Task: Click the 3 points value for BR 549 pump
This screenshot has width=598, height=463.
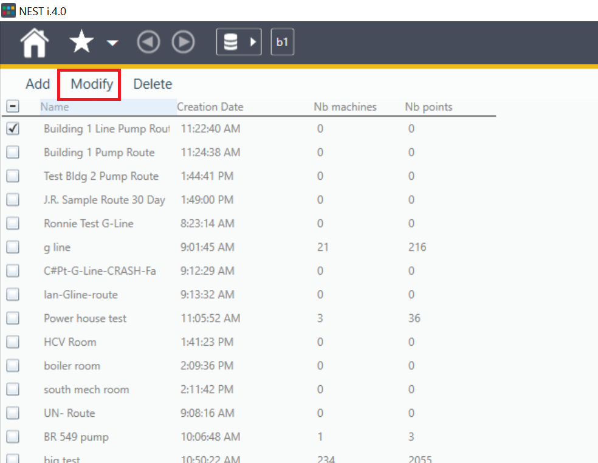Action: pos(411,437)
